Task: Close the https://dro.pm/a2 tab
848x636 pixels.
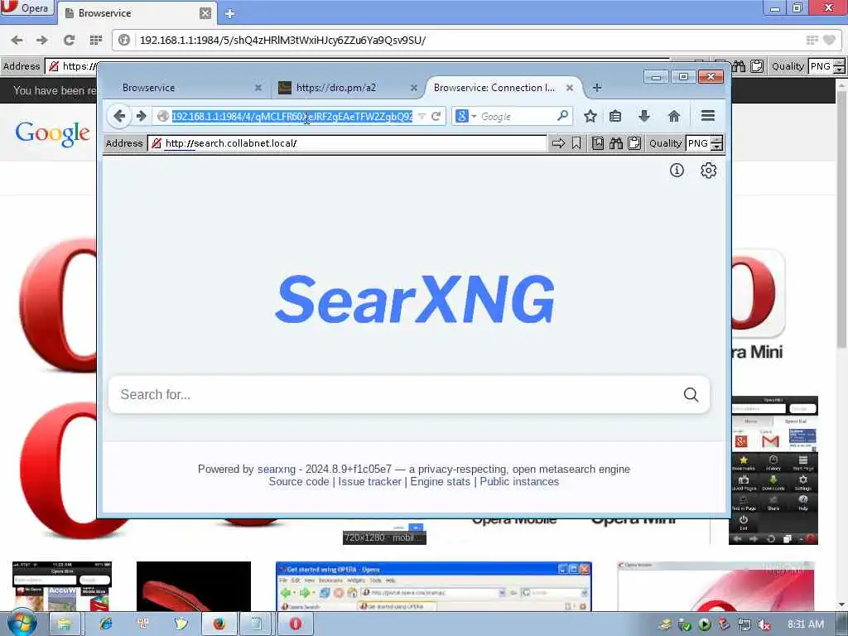Action: pos(414,88)
